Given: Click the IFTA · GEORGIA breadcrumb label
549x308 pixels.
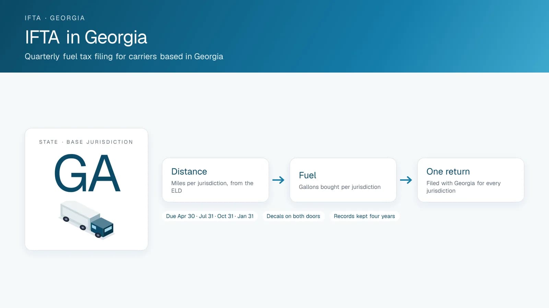Looking at the screenshot, I should click(55, 18).
